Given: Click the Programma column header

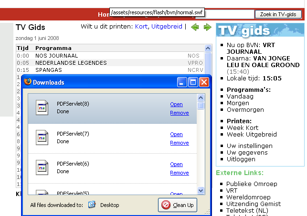Looking at the screenshot, I should 53,48.
